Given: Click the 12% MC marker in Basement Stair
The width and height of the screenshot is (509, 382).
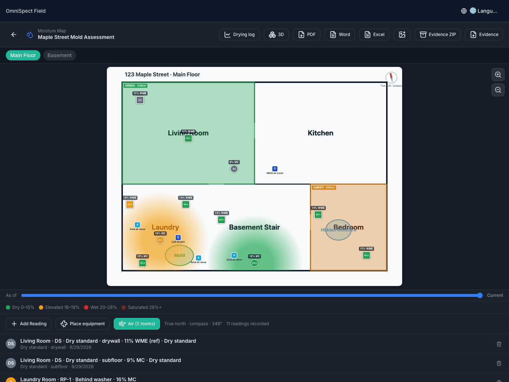Looking at the screenshot, I should (x=254, y=263).
